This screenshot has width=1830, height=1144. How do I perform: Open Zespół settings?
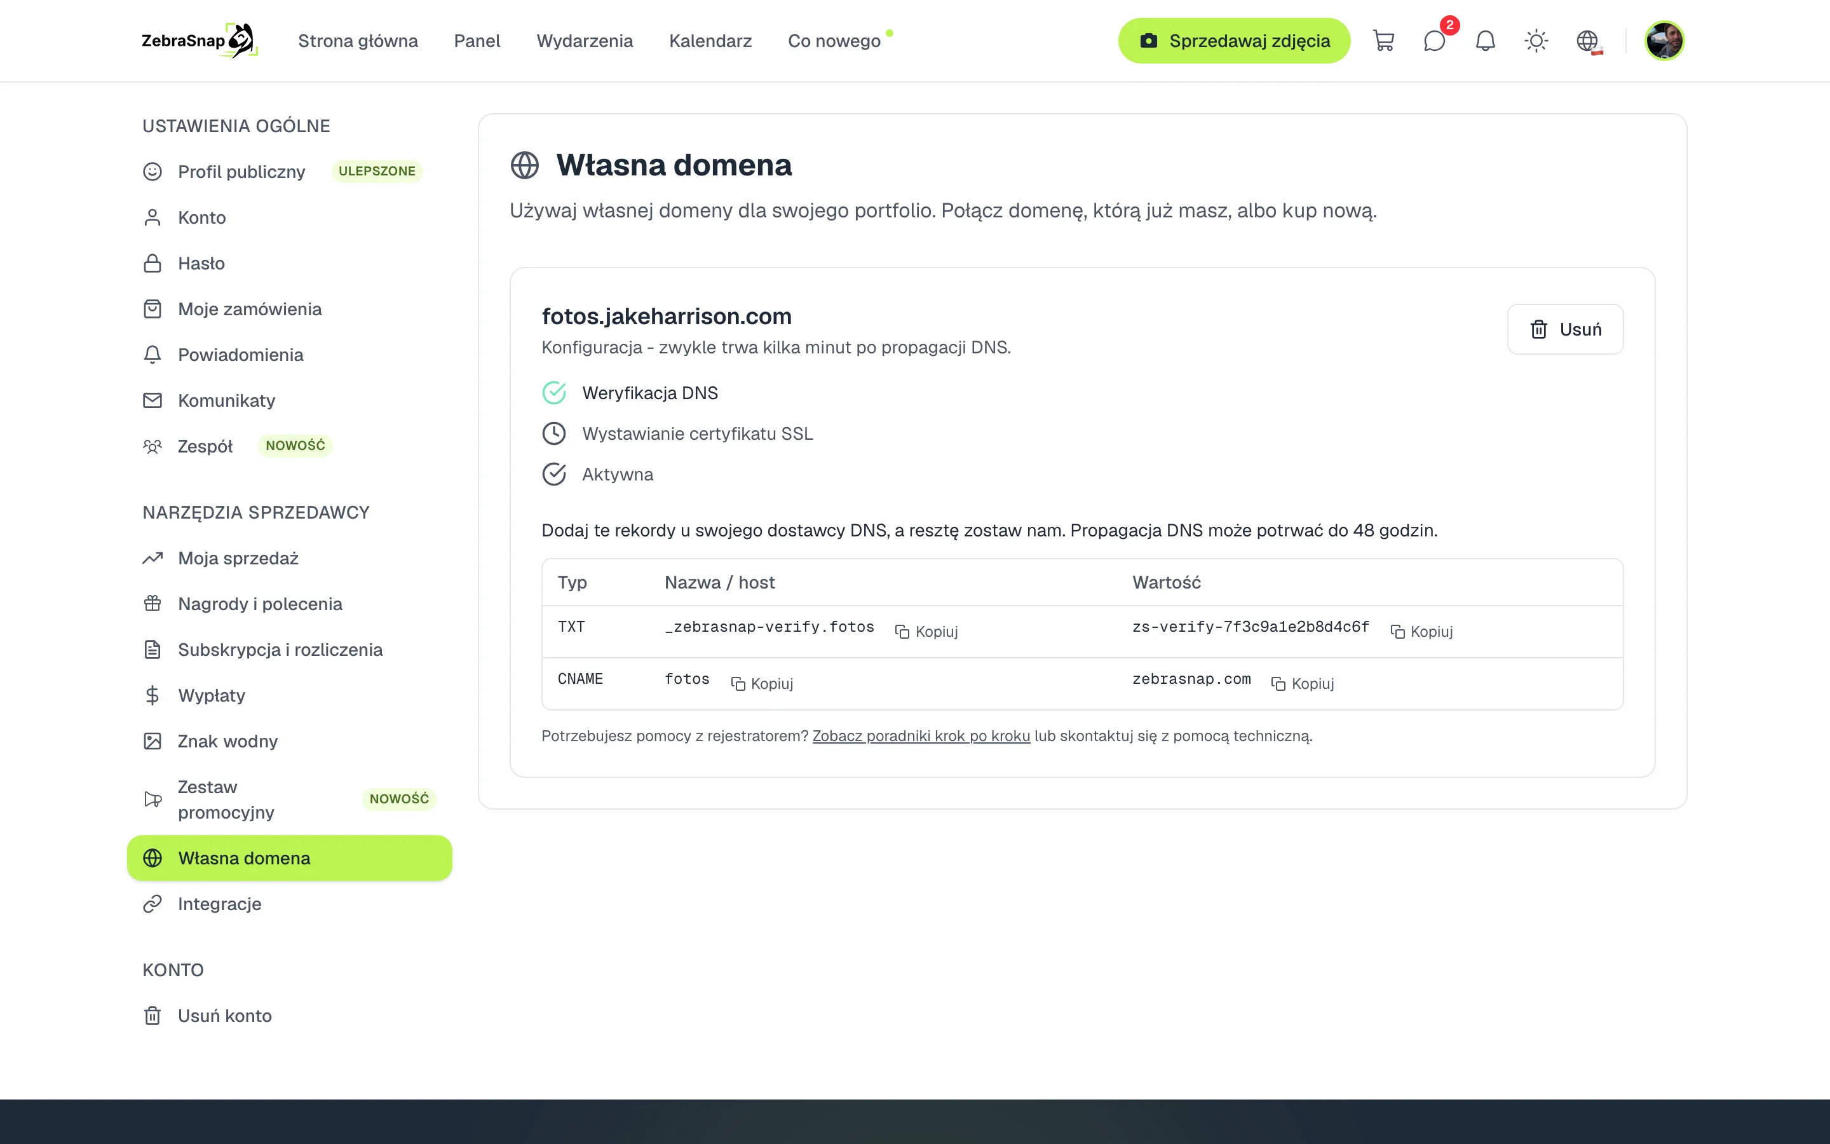click(290, 446)
